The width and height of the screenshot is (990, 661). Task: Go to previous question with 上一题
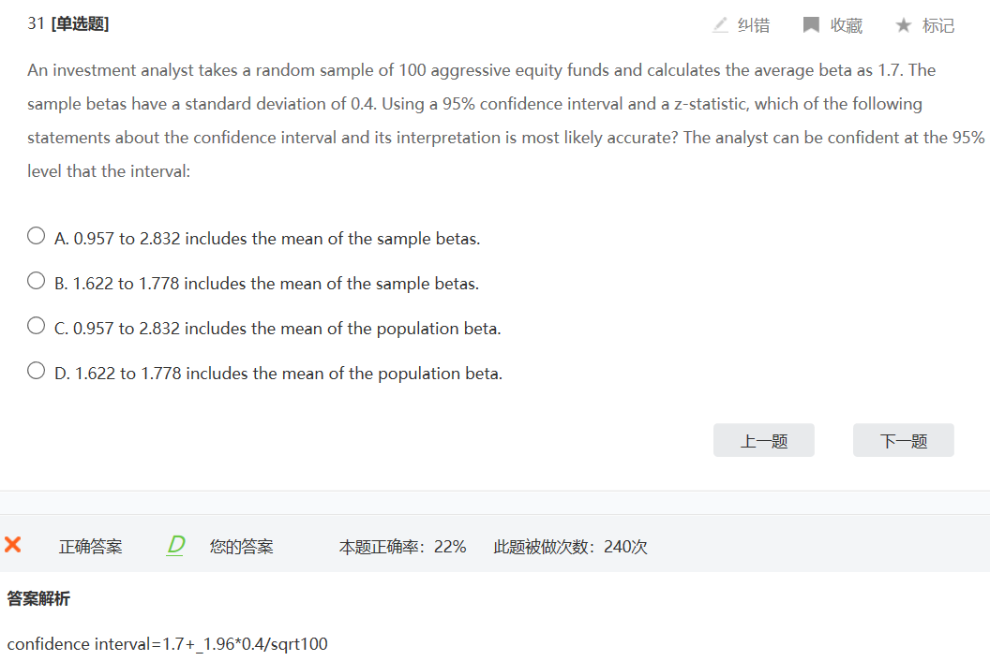coord(763,441)
